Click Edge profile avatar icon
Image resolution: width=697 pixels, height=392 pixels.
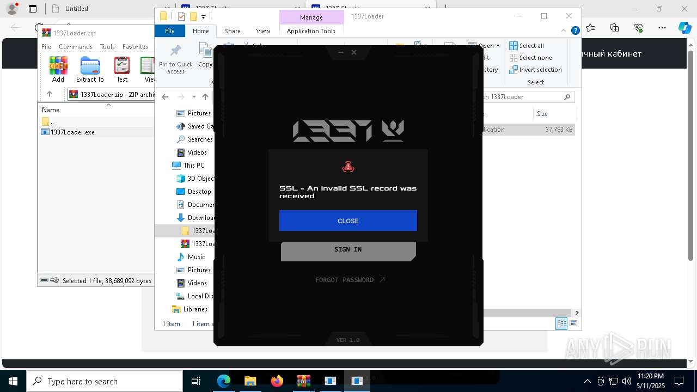[12, 9]
